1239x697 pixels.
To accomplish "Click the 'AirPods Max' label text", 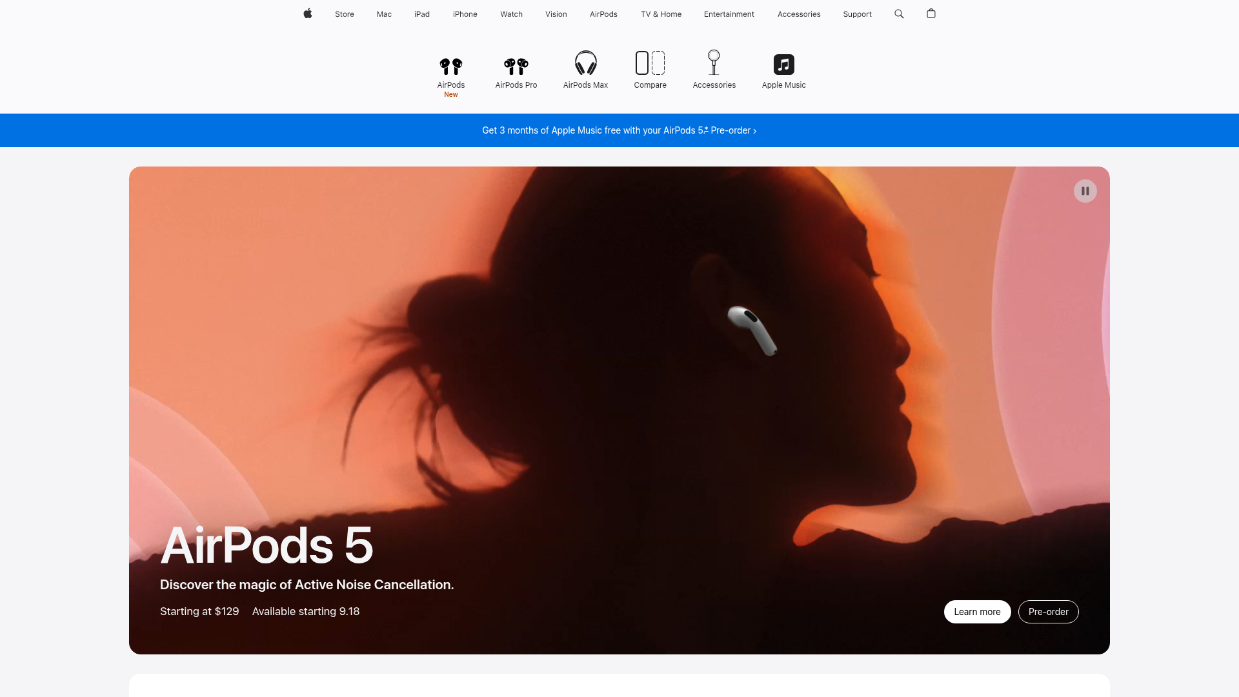I will click(586, 85).
